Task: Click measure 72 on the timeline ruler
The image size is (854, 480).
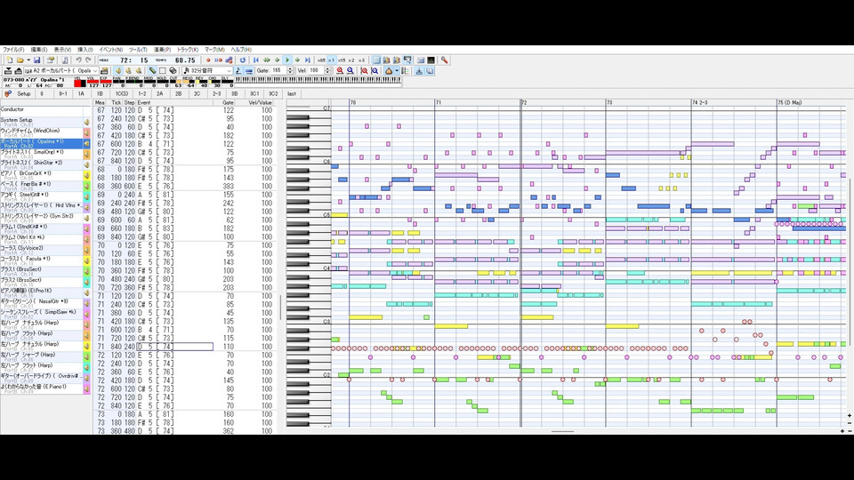Action: coord(524,102)
